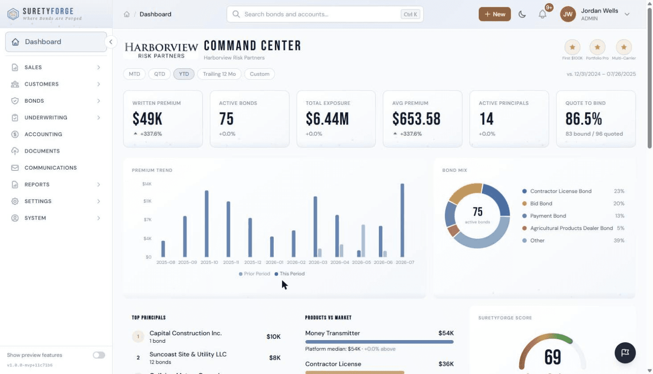Click the Active Bonds 75 card
The height and width of the screenshot is (374, 653).
coord(250,119)
